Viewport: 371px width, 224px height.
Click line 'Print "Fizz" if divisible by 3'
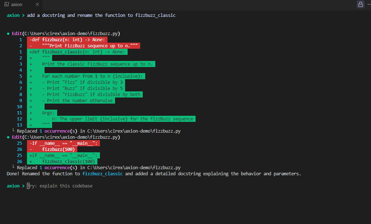(x=76, y=82)
